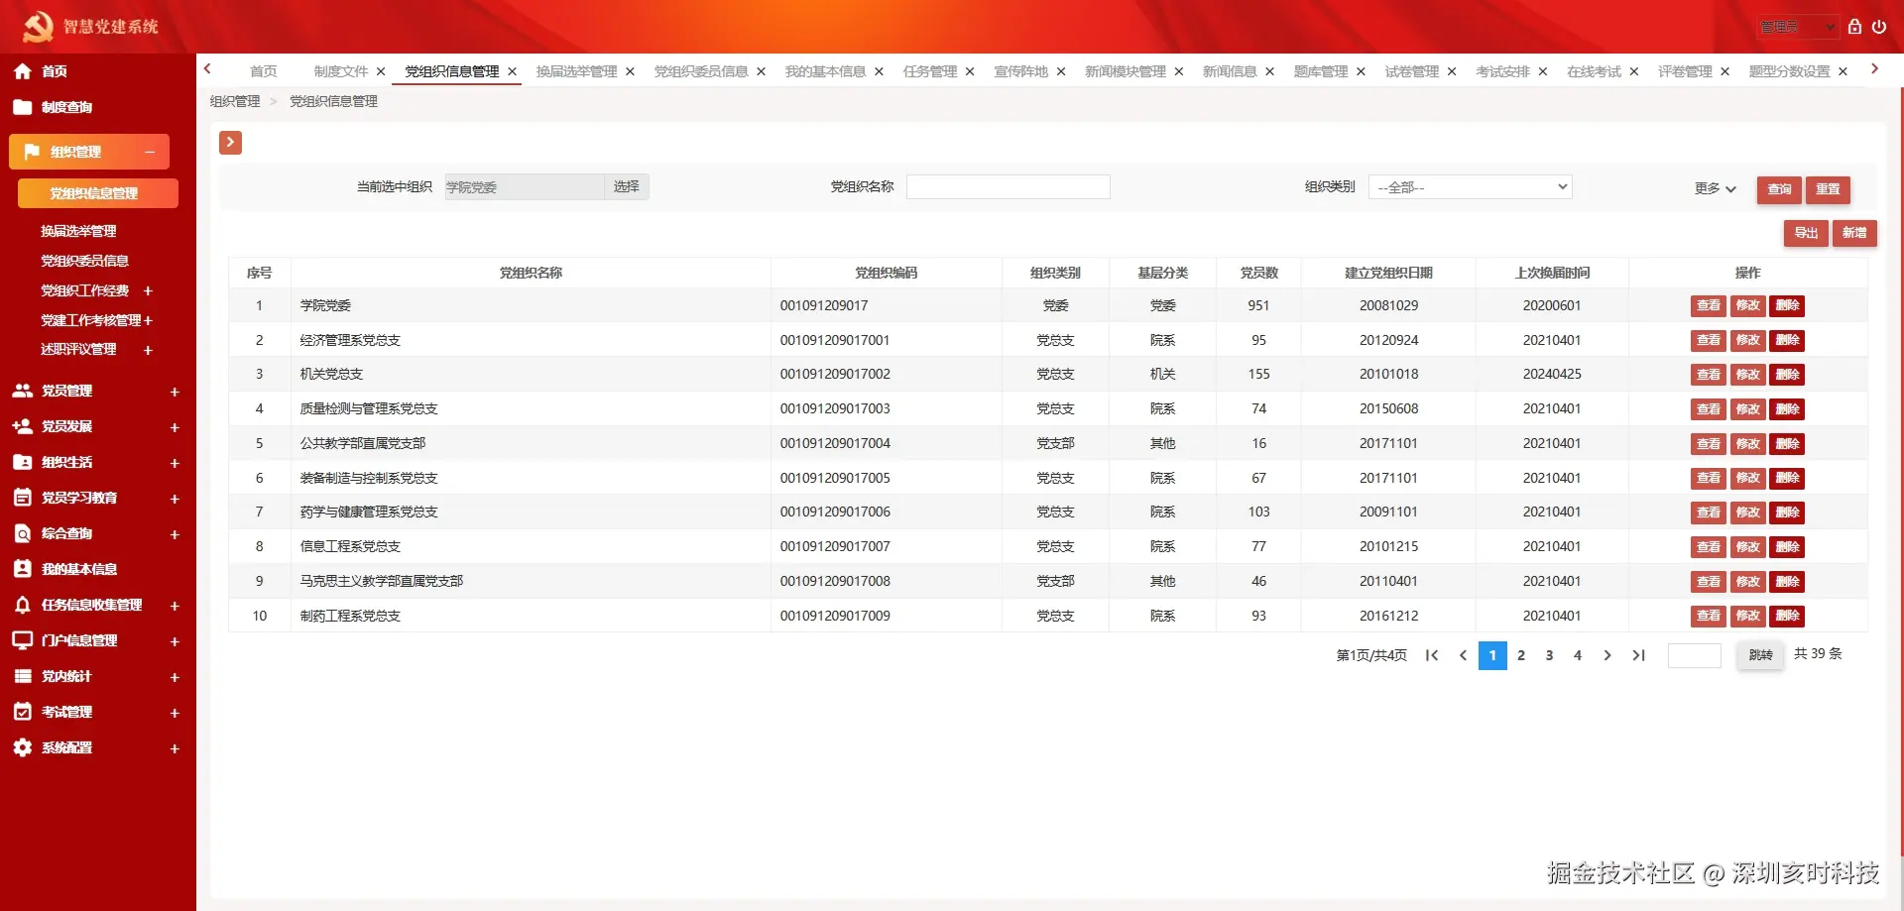The height and width of the screenshot is (911, 1904).
Task: Expand the 述职评议管理 submenu
Action: point(148,350)
